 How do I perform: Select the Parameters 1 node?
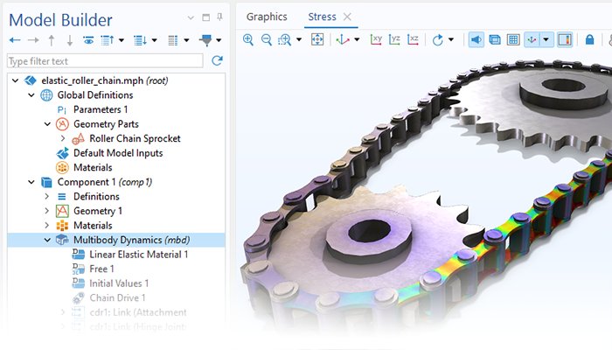pyautogui.click(x=101, y=109)
